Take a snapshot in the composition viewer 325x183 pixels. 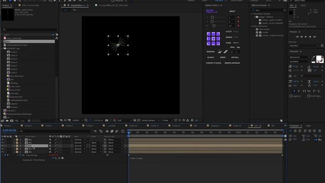tap(107, 120)
